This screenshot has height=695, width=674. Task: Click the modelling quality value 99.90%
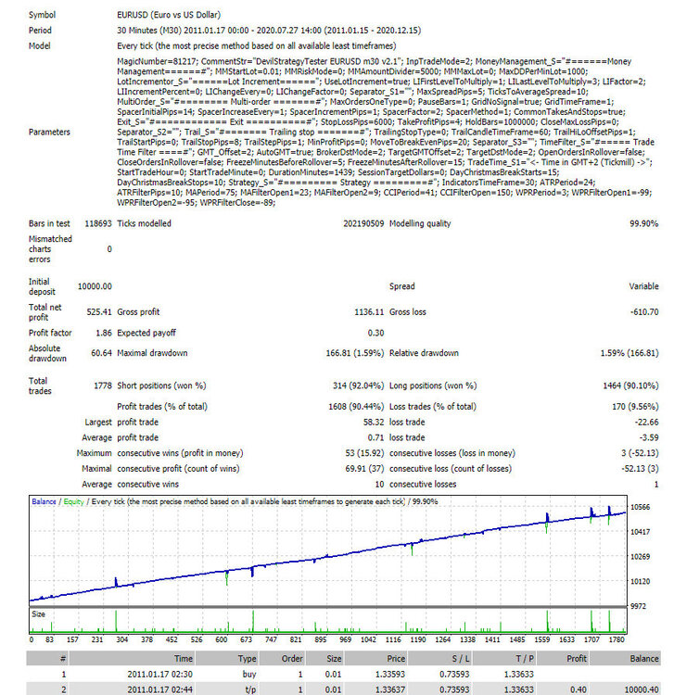643,223
